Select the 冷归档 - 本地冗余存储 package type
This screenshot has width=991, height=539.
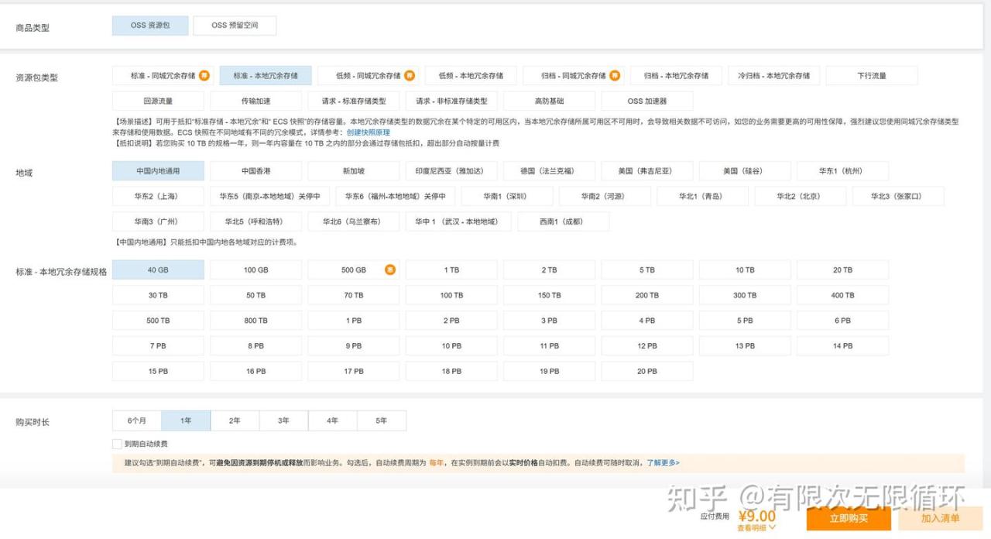773,76
